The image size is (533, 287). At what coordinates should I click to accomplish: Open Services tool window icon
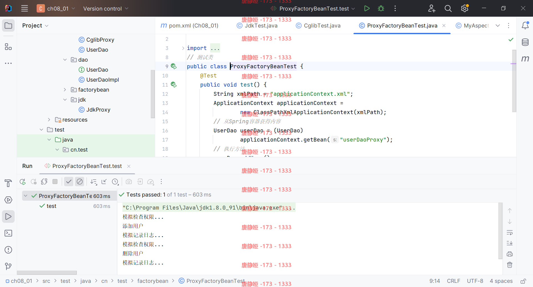[x=8, y=200]
